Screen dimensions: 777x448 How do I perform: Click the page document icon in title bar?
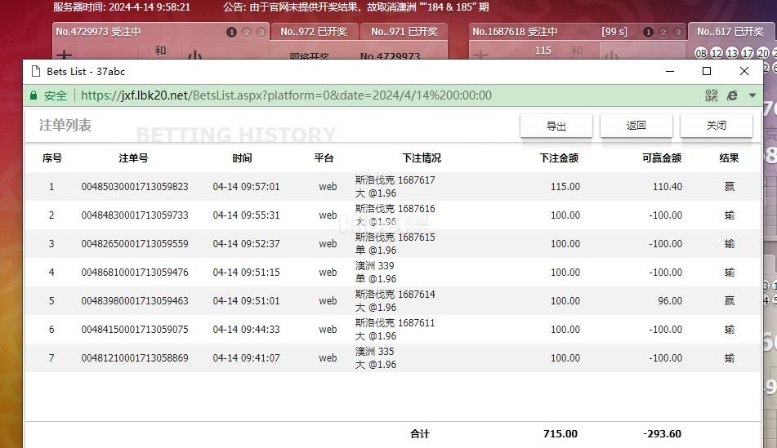pyautogui.click(x=36, y=71)
